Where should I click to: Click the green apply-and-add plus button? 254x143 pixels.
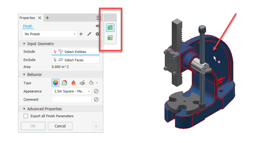pyautogui.click(x=96, y=126)
